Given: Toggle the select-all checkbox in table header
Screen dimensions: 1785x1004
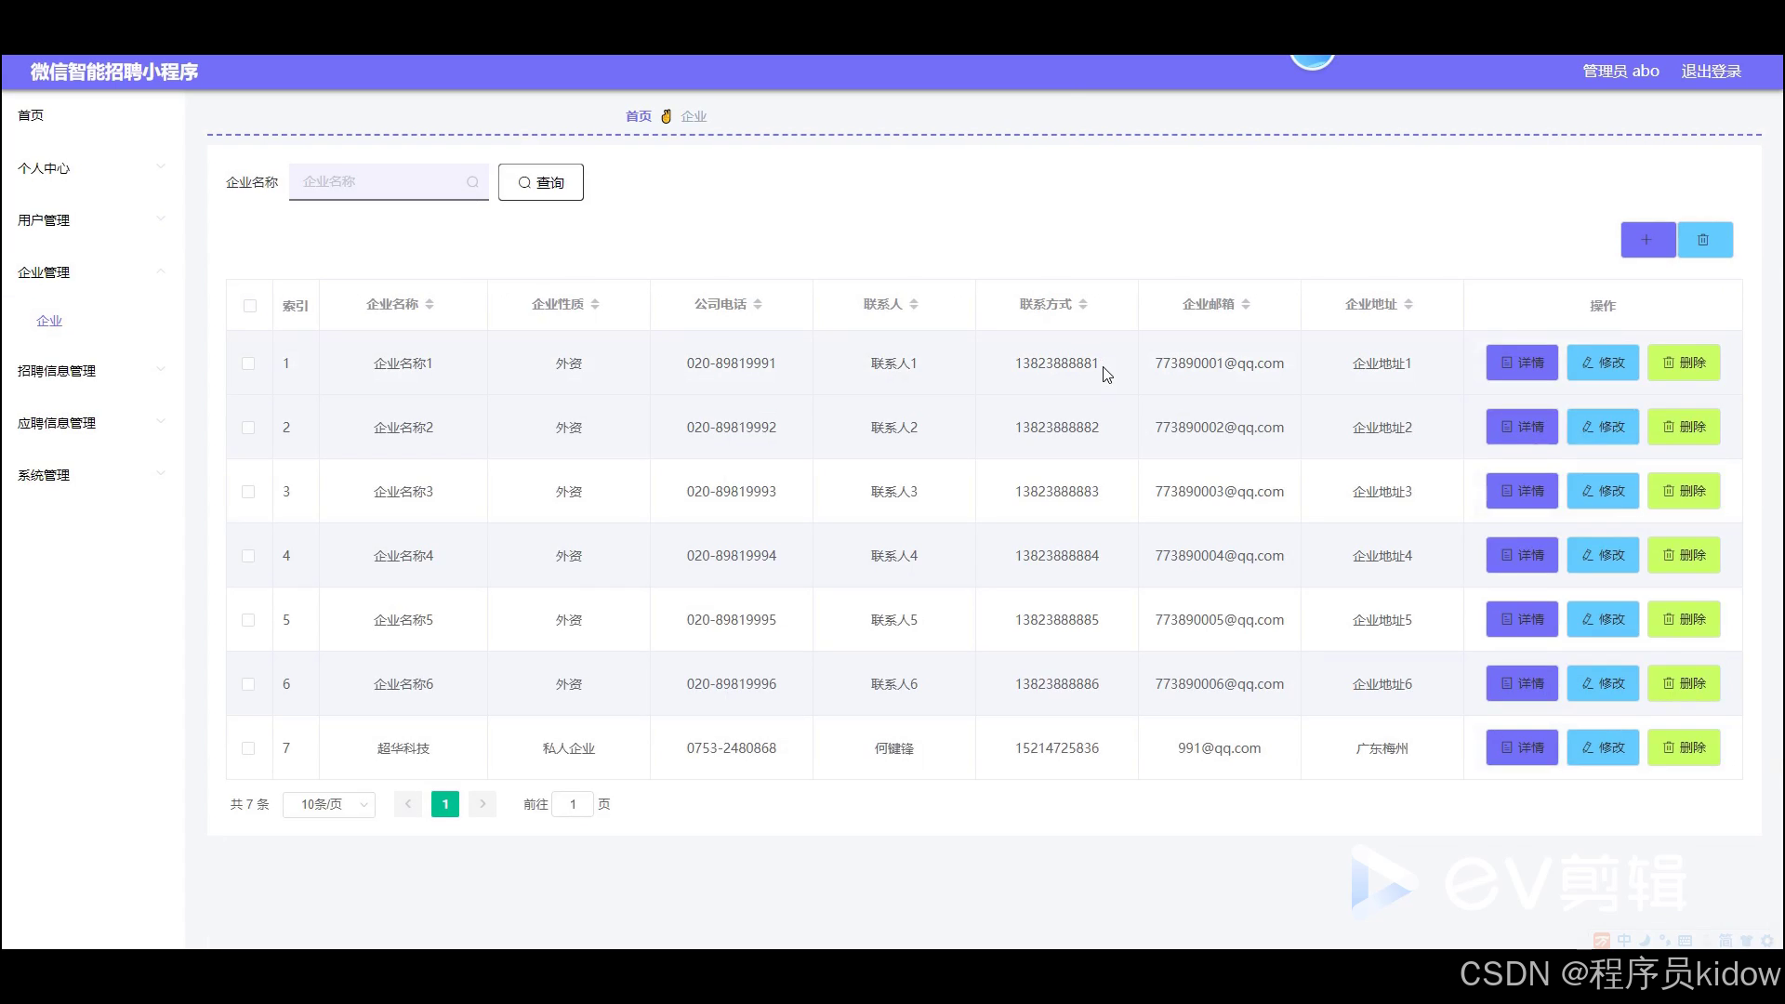Looking at the screenshot, I should tap(250, 306).
